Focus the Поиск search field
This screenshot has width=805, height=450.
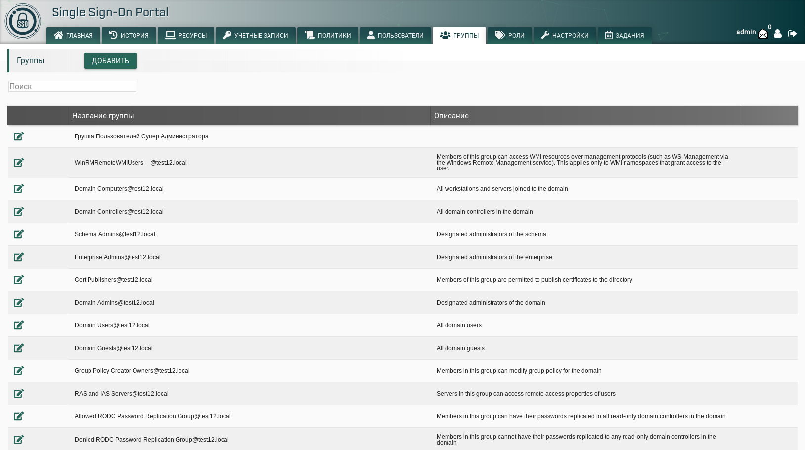click(72, 87)
